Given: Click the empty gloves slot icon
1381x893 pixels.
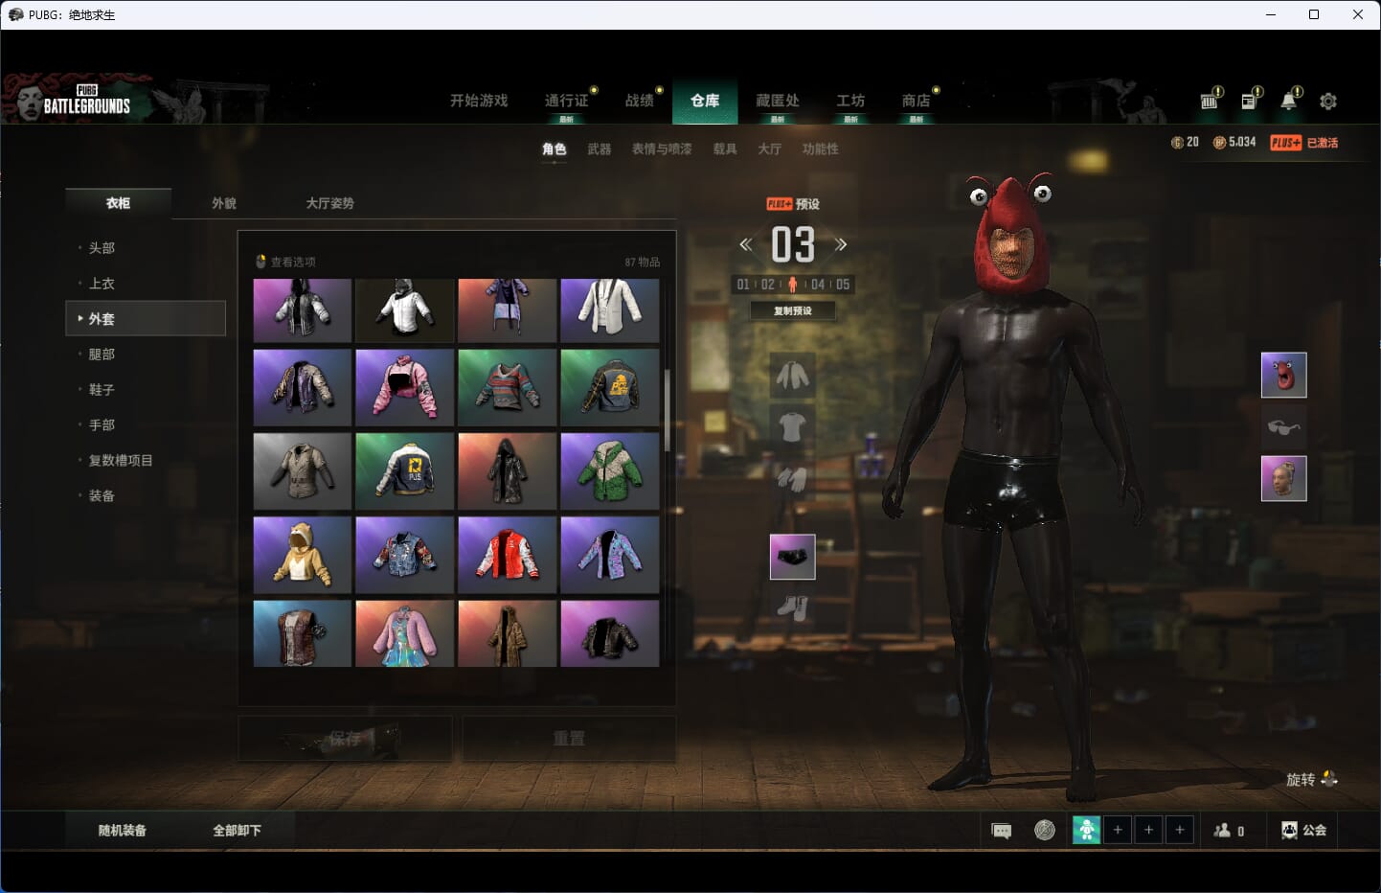Looking at the screenshot, I should [x=792, y=477].
